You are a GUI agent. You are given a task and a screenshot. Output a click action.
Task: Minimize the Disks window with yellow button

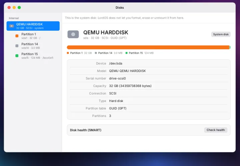(14, 7)
